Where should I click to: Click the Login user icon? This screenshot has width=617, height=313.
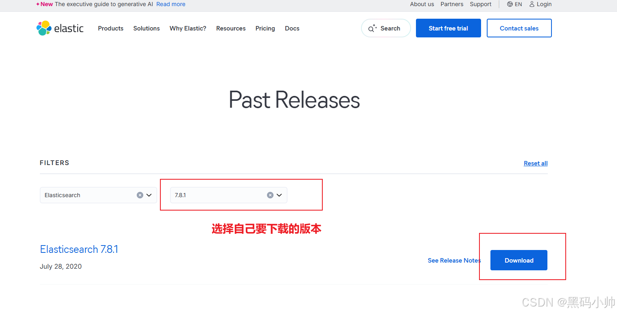pos(532,4)
